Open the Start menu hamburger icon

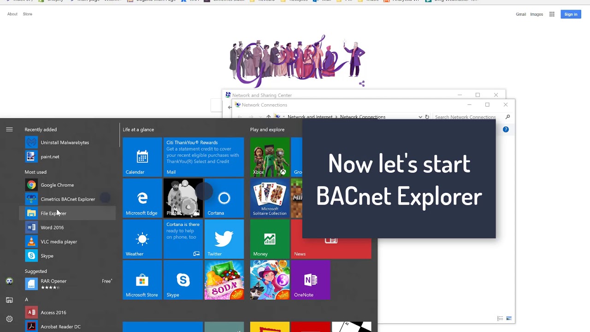coord(9,130)
